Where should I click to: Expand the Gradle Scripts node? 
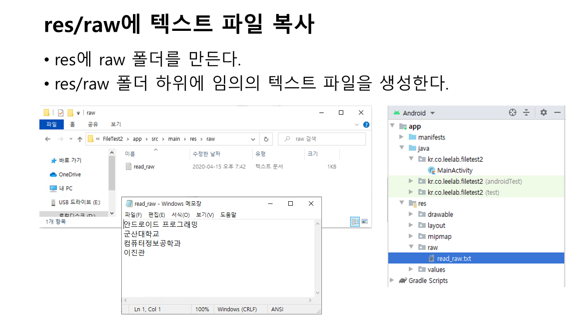[x=392, y=280]
